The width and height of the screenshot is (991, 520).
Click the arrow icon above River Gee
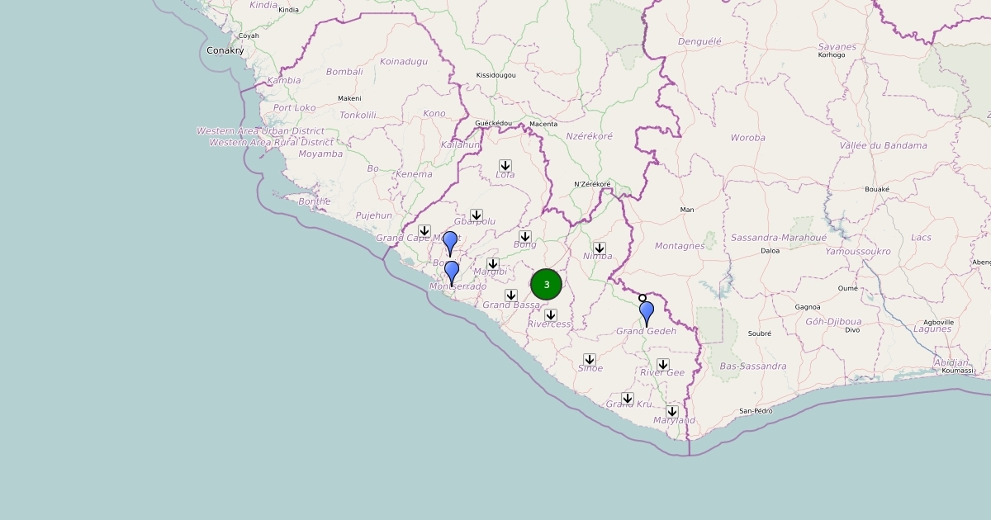click(663, 365)
